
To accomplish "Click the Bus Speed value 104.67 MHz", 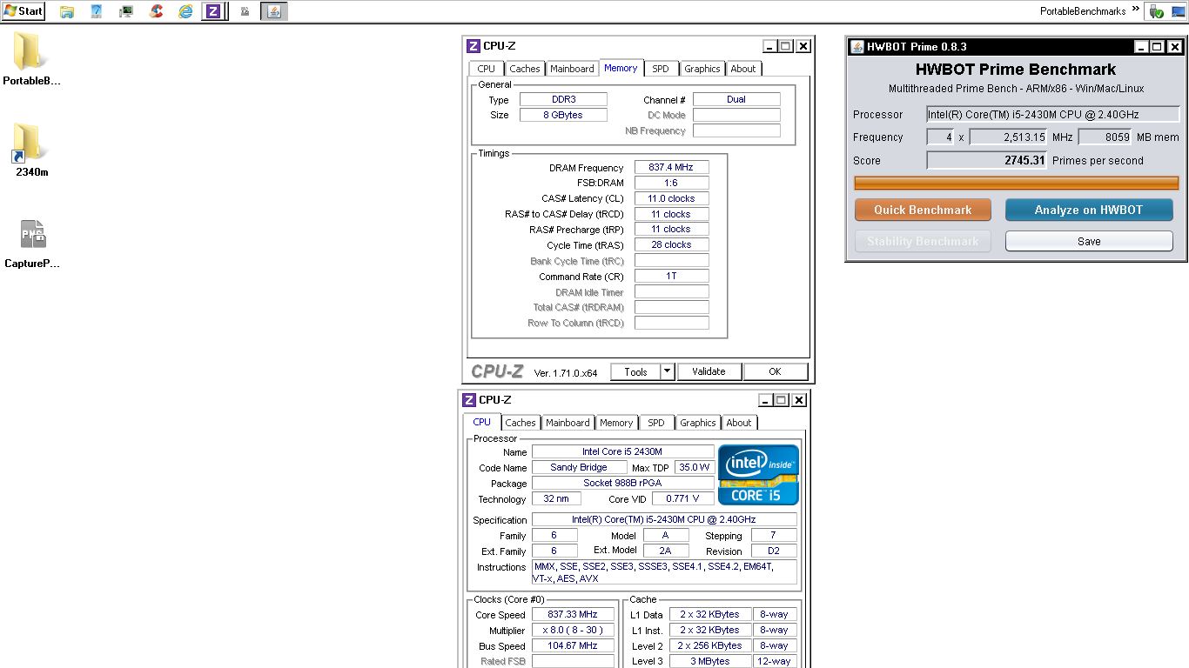I will [x=573, y=646].
